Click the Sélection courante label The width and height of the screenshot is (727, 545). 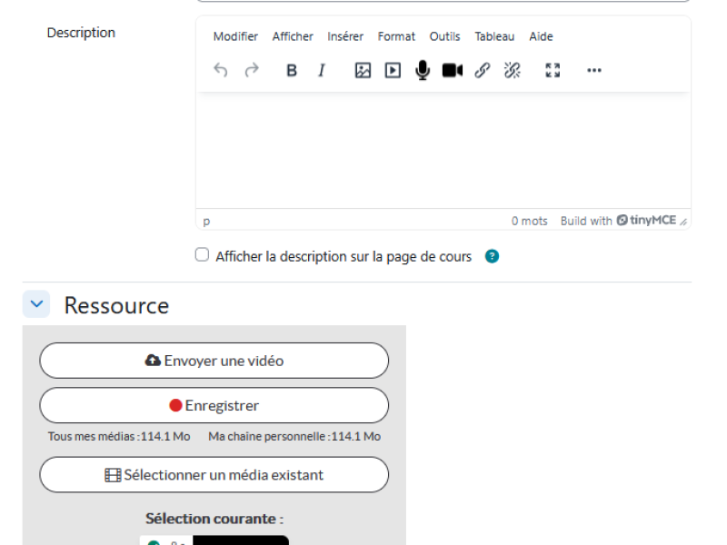(214, 519)
